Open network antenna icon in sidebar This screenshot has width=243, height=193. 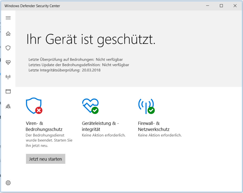[8, 77]
